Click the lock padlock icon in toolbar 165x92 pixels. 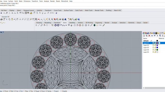52,19
